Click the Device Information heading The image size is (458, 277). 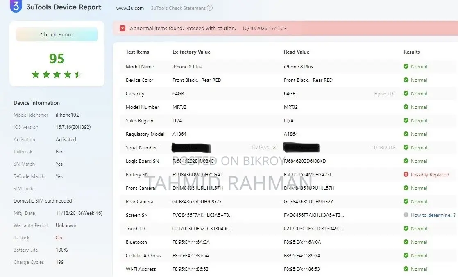point(36,103)
